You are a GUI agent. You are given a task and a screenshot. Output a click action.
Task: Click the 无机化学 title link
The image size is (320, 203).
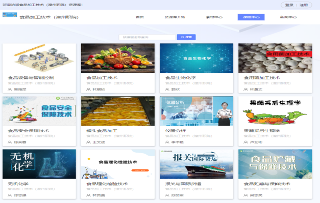tap(18, 184)
